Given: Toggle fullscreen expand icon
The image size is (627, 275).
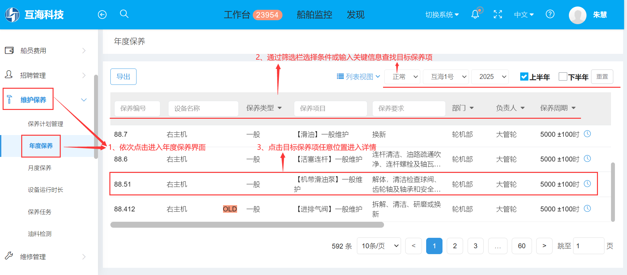Looking at the screenshot, I should (498, 14).
